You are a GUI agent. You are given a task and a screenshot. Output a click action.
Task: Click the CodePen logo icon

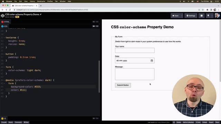tap(2, 15)
